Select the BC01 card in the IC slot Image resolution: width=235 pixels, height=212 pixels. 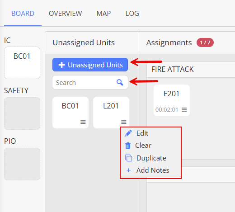coord(22,63)
